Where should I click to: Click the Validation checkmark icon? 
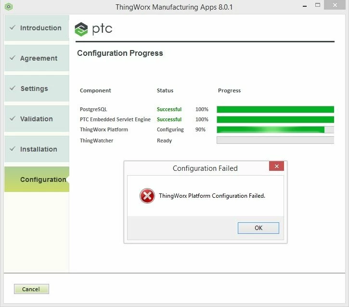coord(13,118)
